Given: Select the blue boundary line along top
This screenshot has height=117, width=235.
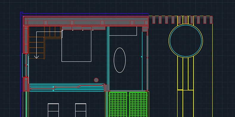Looking at the screenshot, I should coord(85,14).
